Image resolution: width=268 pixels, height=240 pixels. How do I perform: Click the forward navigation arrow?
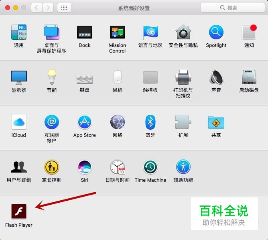[48, 8]
